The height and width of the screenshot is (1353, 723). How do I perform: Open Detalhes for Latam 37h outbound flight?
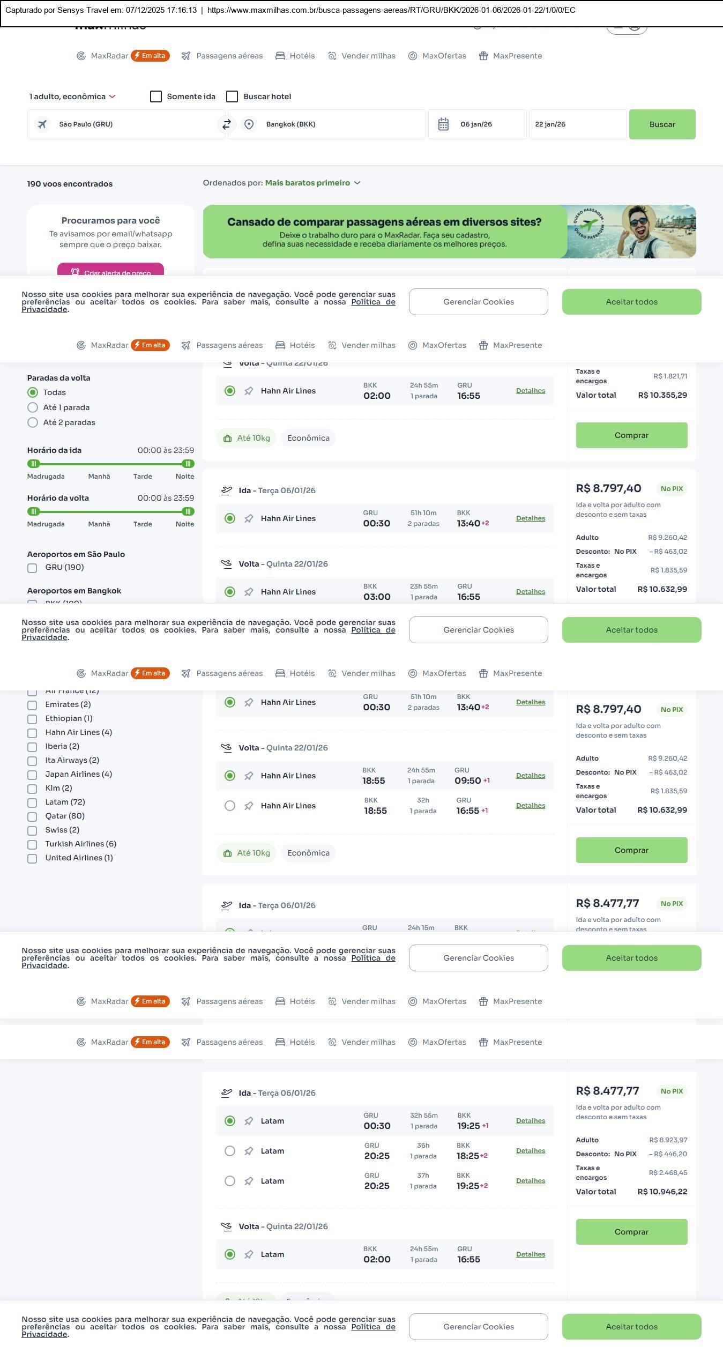(x=530, y=1181)
